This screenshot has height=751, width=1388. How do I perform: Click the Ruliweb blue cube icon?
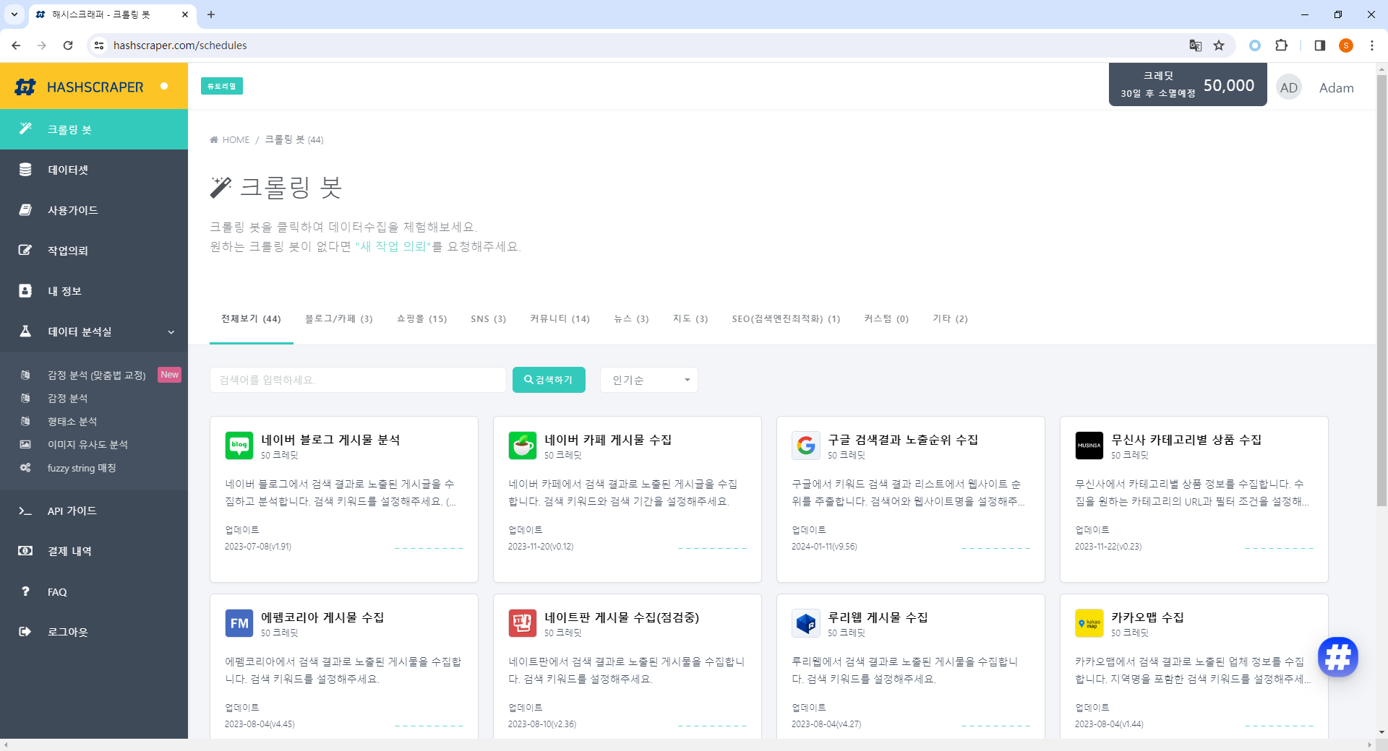[806, 623]
